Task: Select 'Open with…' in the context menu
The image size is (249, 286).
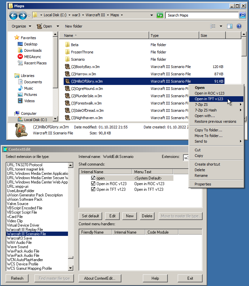Action: coord(217,116)
